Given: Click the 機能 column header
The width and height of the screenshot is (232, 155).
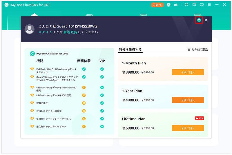Looking at the screenshot, I should 40,61.
